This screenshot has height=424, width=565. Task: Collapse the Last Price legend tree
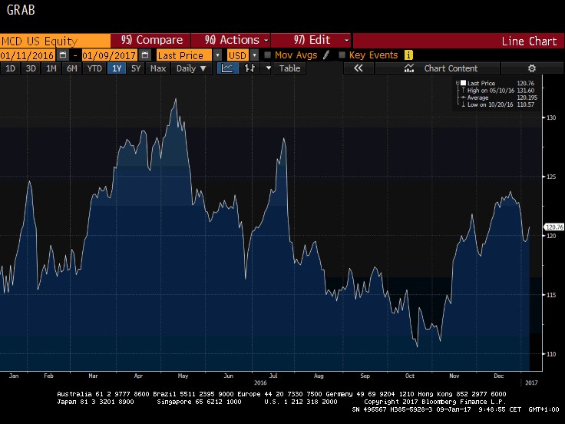click(x=456, y=82)
